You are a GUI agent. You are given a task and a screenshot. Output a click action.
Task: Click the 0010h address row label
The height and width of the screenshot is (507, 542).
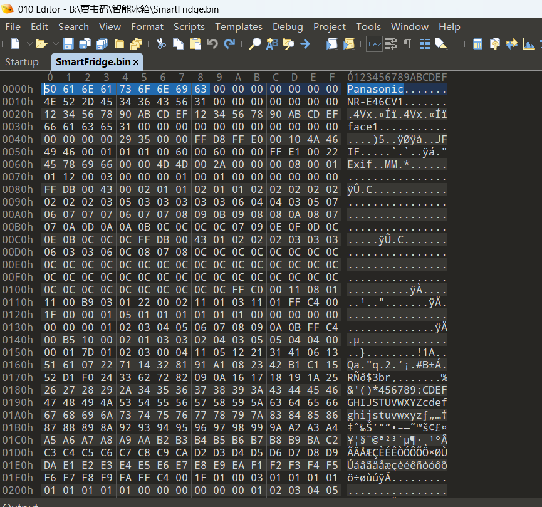(x=18, y=102)
